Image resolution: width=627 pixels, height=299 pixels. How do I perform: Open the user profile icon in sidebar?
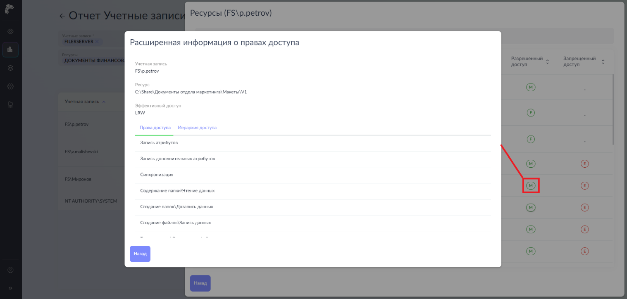11,270
